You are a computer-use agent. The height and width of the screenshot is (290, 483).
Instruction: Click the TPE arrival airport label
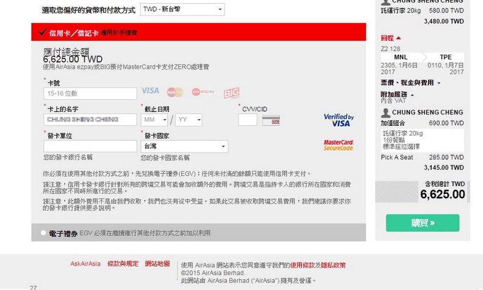pos(445,57)
